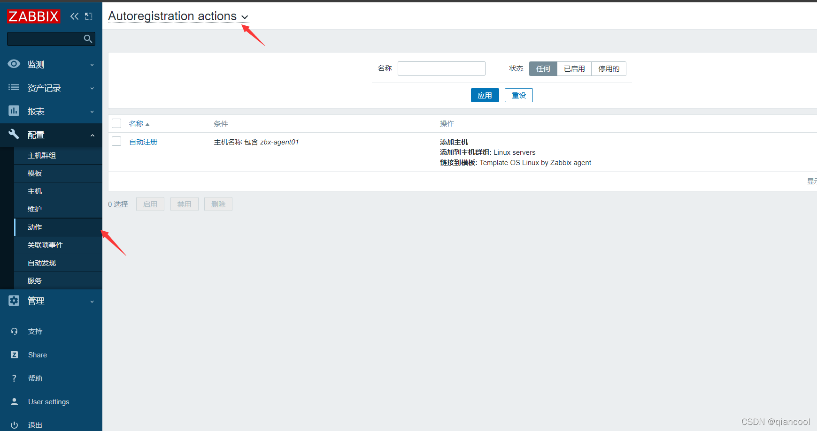
Task: Open 自动发现 in the sidebar
Action: click(58, 263)
